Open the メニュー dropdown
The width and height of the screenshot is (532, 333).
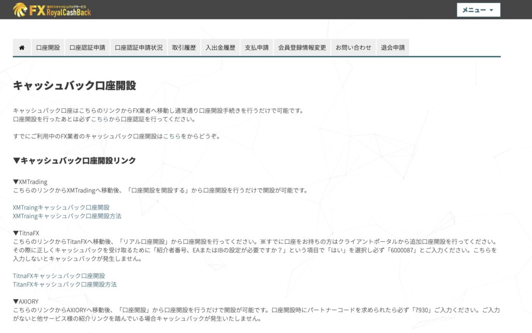(x=478, y=10)
